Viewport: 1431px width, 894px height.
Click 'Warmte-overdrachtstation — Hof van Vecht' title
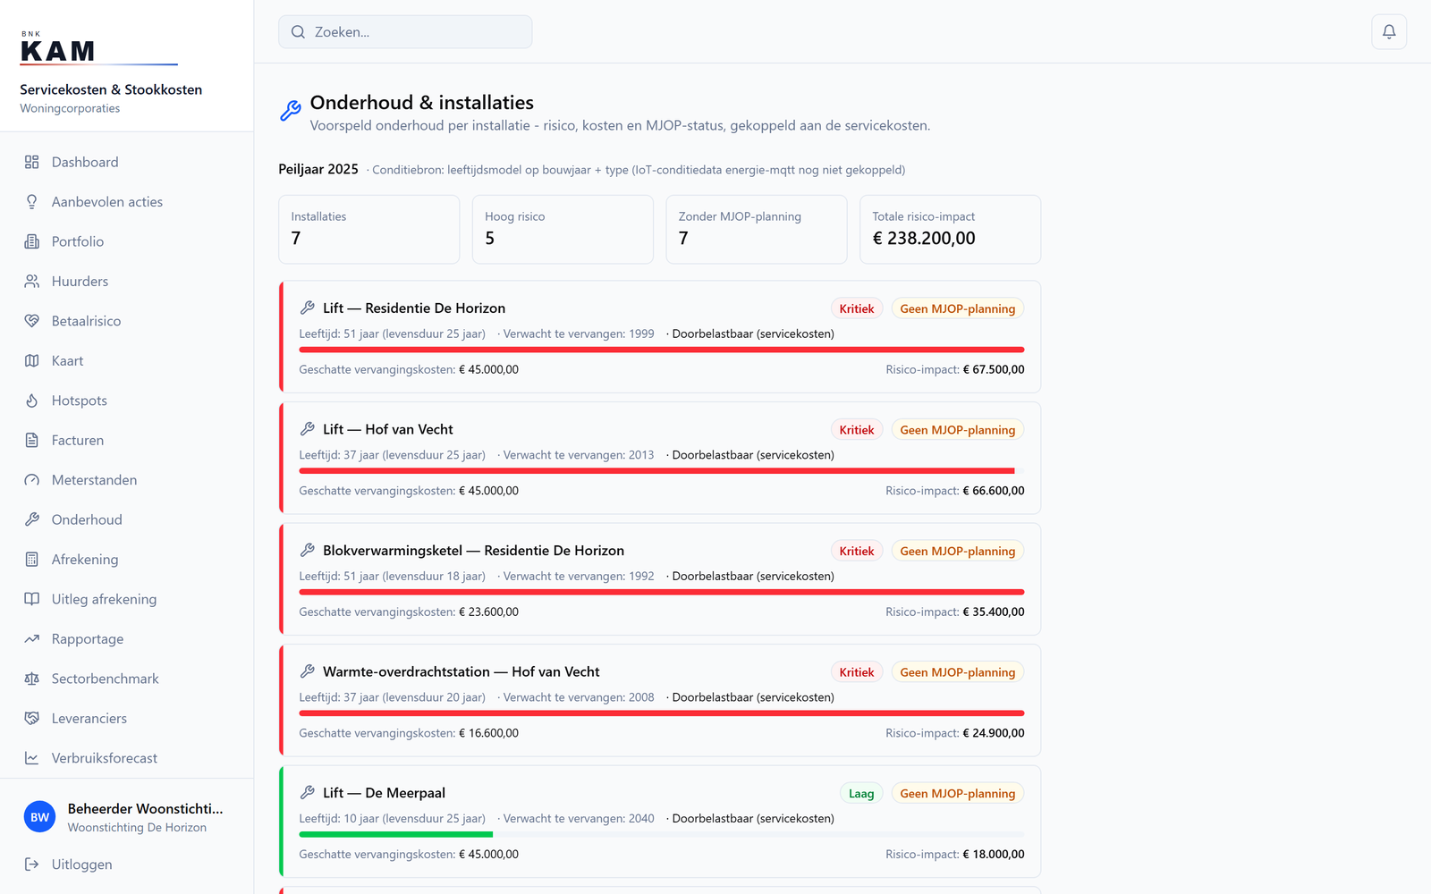point(461,671)
